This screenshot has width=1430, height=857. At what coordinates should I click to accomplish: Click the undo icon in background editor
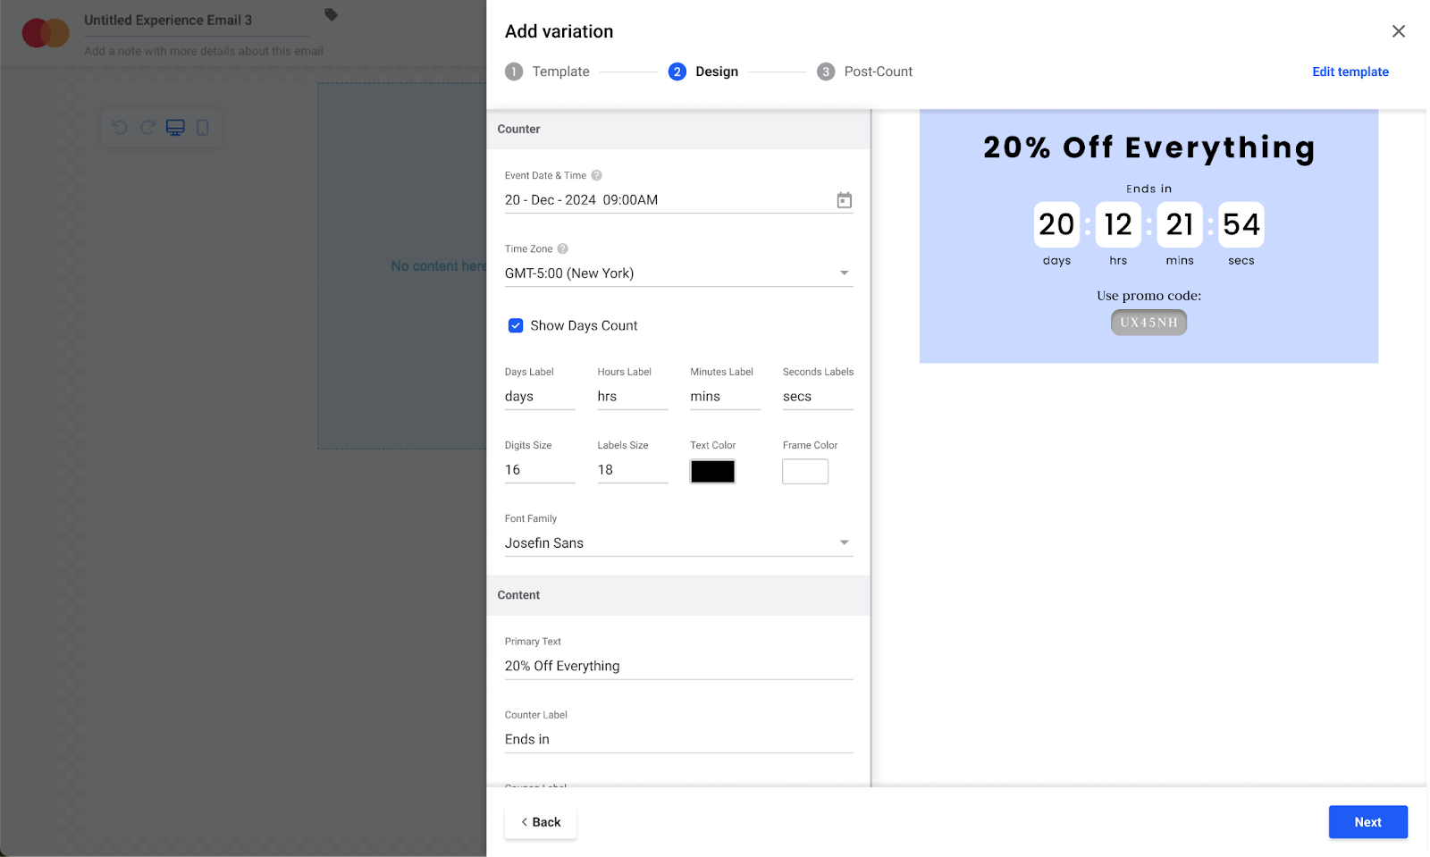(x=120, y=128)
